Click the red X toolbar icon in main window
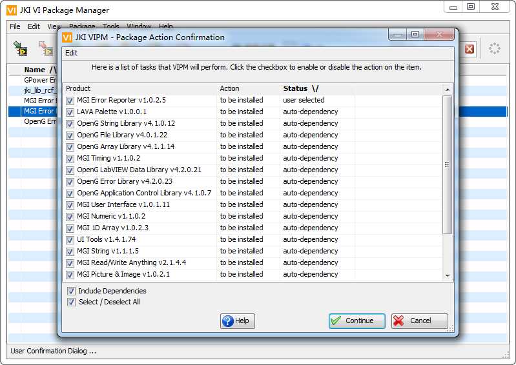This screenshot has height=365, width=516. point(470,49)
